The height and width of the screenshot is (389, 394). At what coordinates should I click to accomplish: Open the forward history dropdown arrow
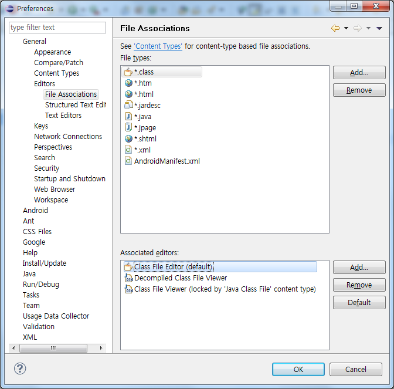(x=368, y=28)
